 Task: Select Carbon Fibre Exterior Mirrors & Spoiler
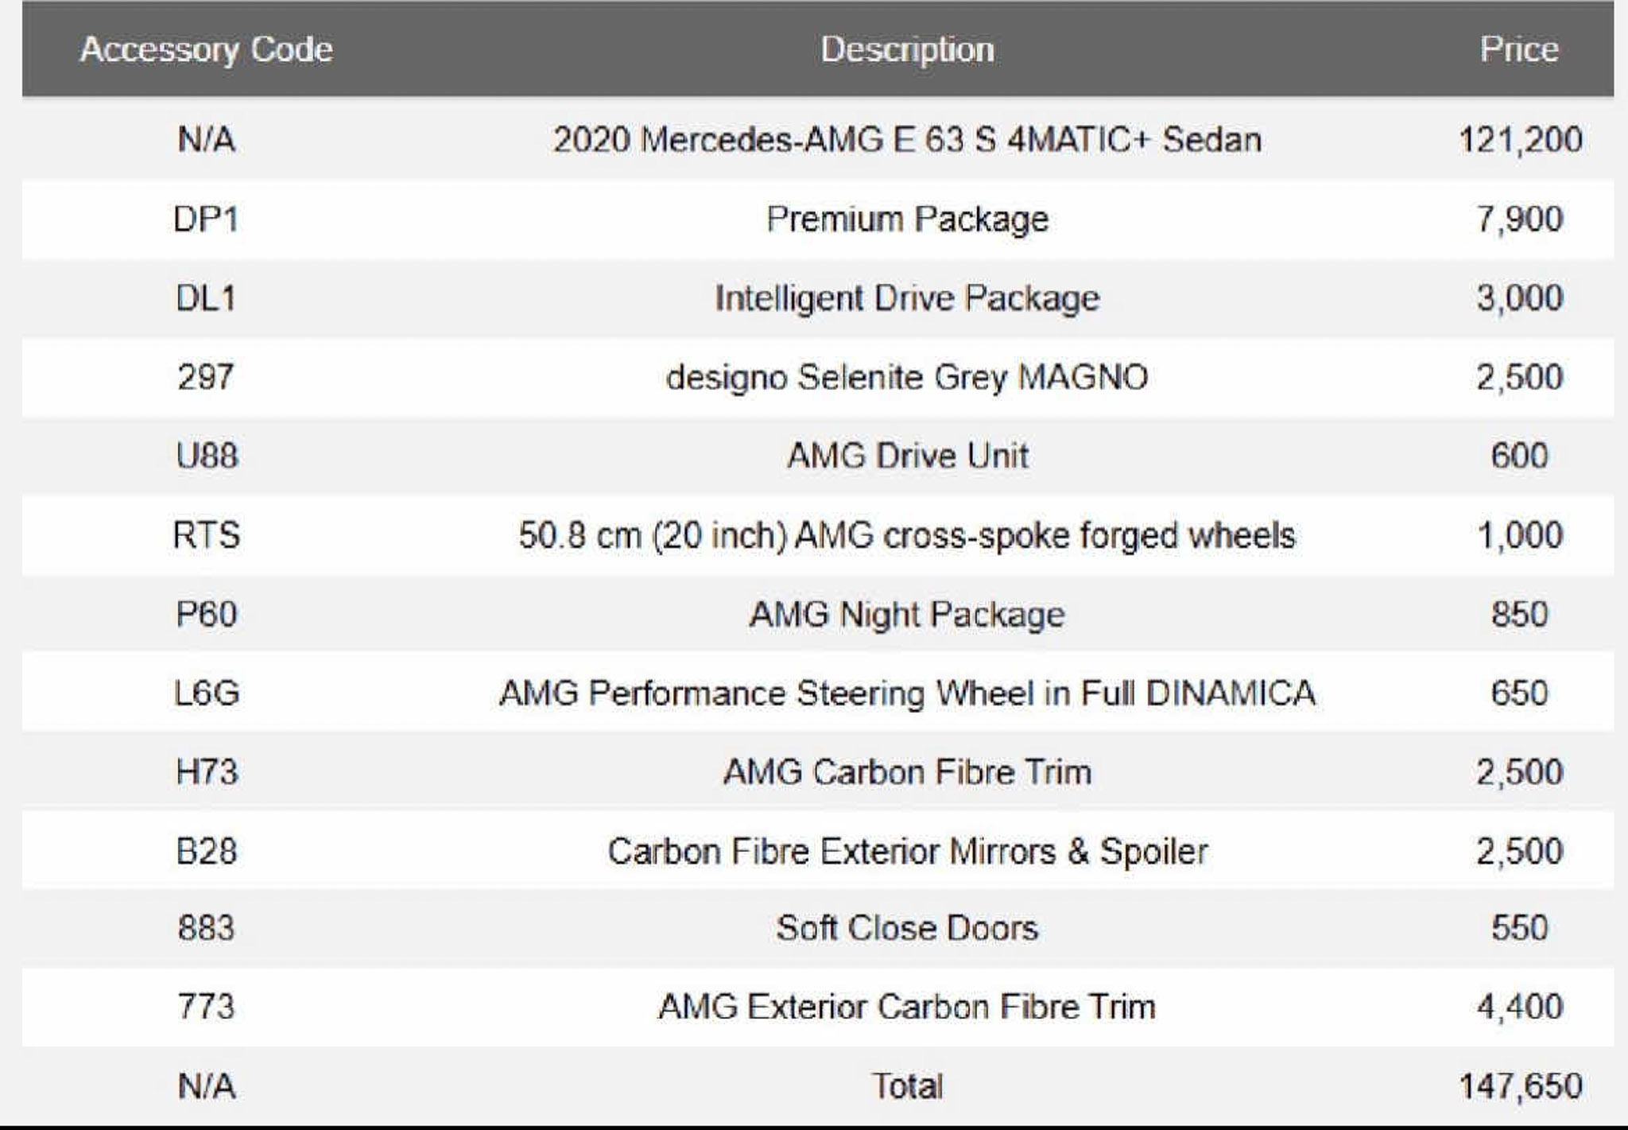(907, 852)
